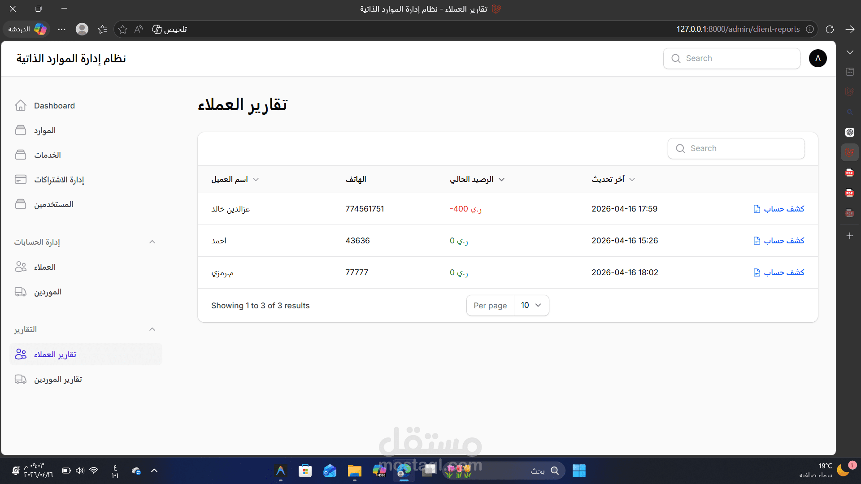Open كشف حساب for احمد
Screen dimensions: 861x484
pyautogui.click(x=778, y=241)
